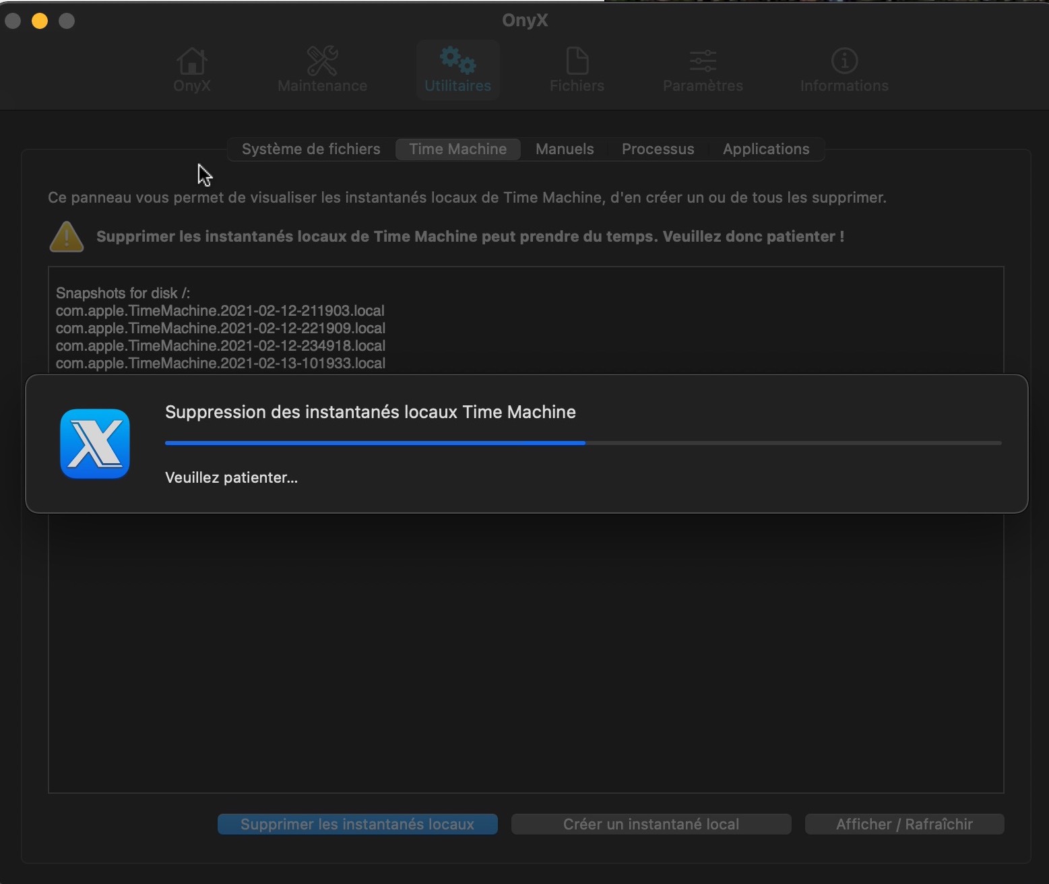Click the 'Veuillez patienter…' status text
The width and height of the screenshot is (1049, 884).
(231, 477)
